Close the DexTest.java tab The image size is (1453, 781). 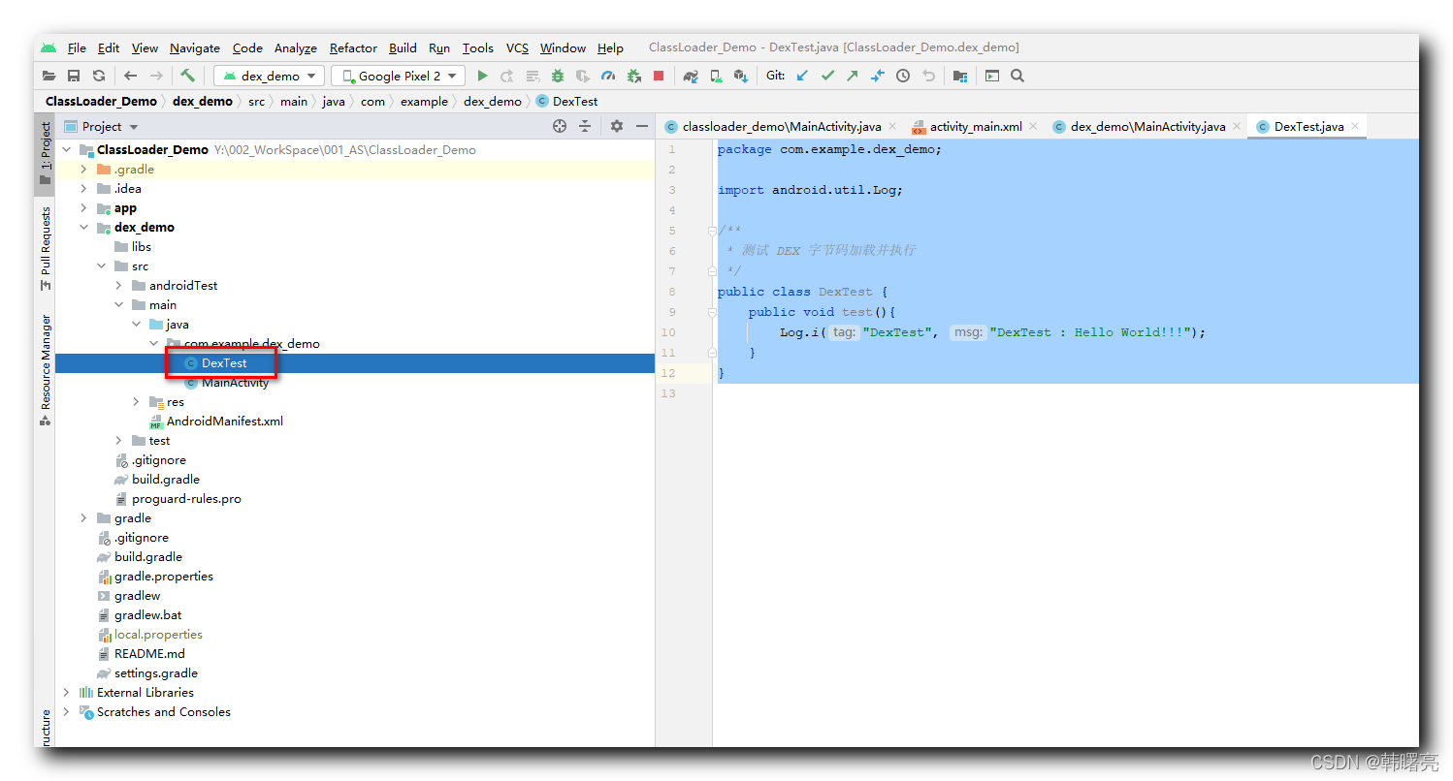pyautogui.click(x=1355, y=126)
